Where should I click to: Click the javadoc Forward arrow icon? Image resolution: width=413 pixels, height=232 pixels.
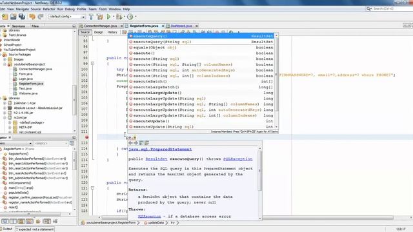point(136,143)
